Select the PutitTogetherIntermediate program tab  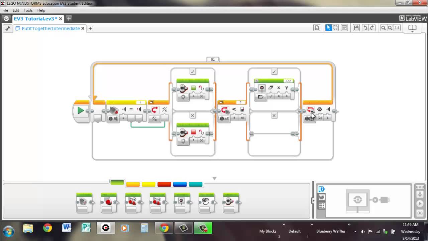coord(50,28)
